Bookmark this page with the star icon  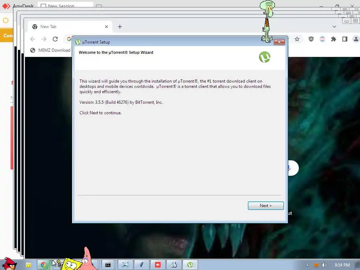[297, 39]
